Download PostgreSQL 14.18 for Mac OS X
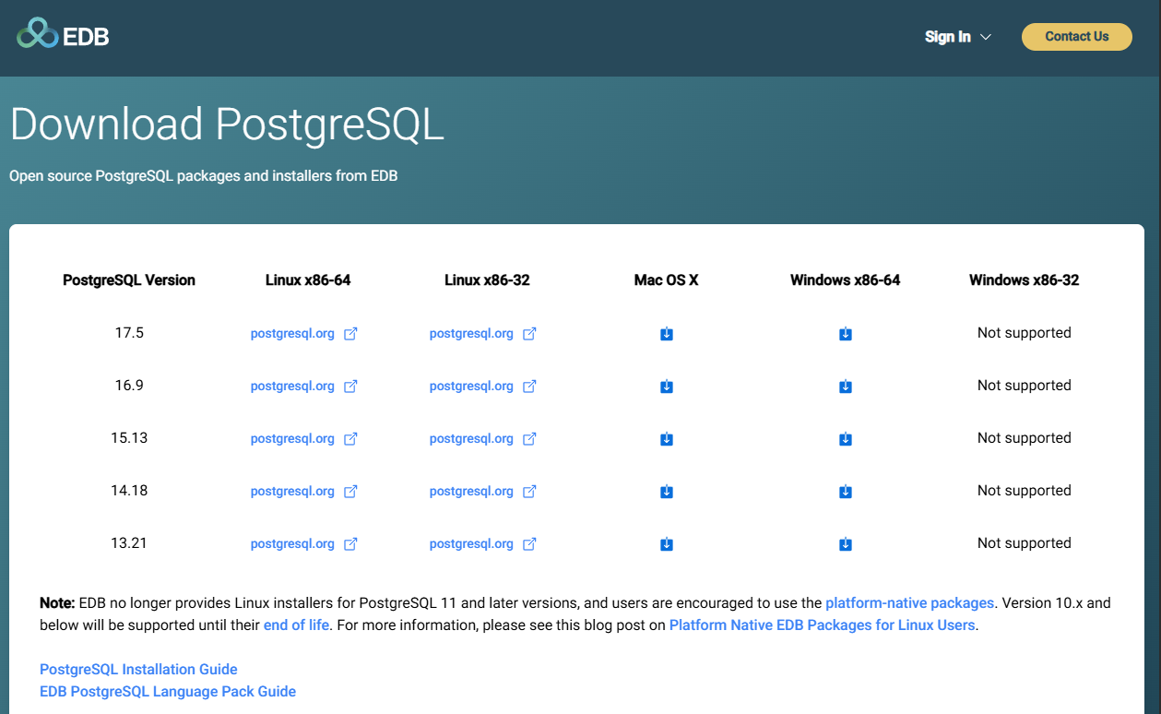Screen dimensions: 1161x714 tap(667, 492)
